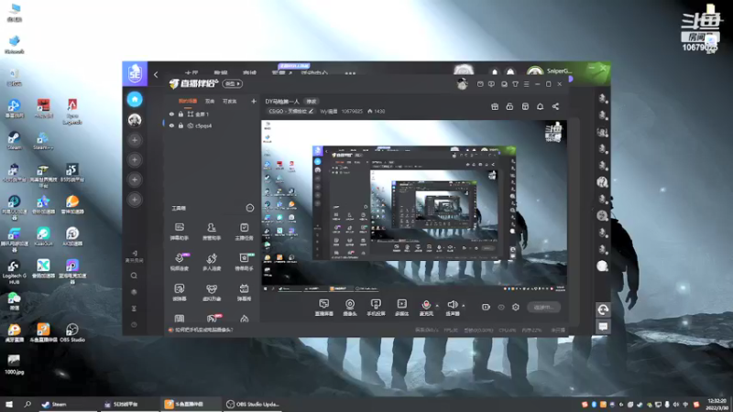
Task: Click the share icon above the preview
Action: 555,106
